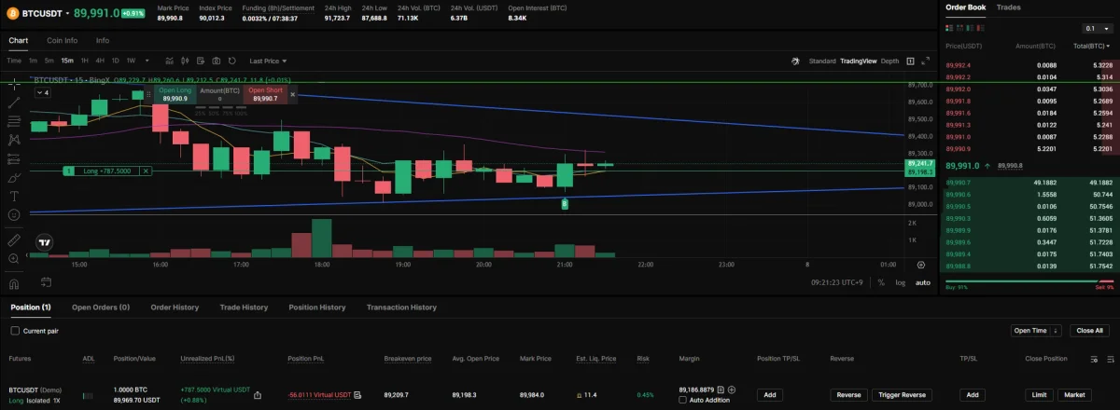This screenshot has height=410, width=1120.
Task: Close the quick order panel on chart
Action: pos(292,94)
